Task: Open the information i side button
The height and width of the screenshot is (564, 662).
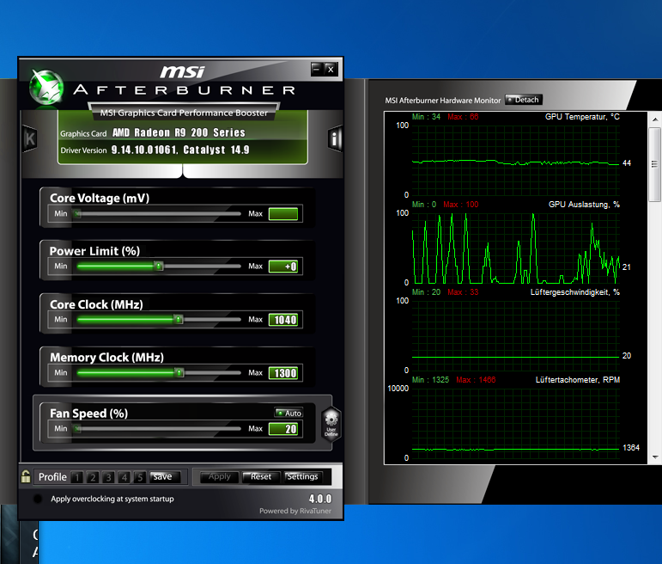Action: [x=334, y=138]
